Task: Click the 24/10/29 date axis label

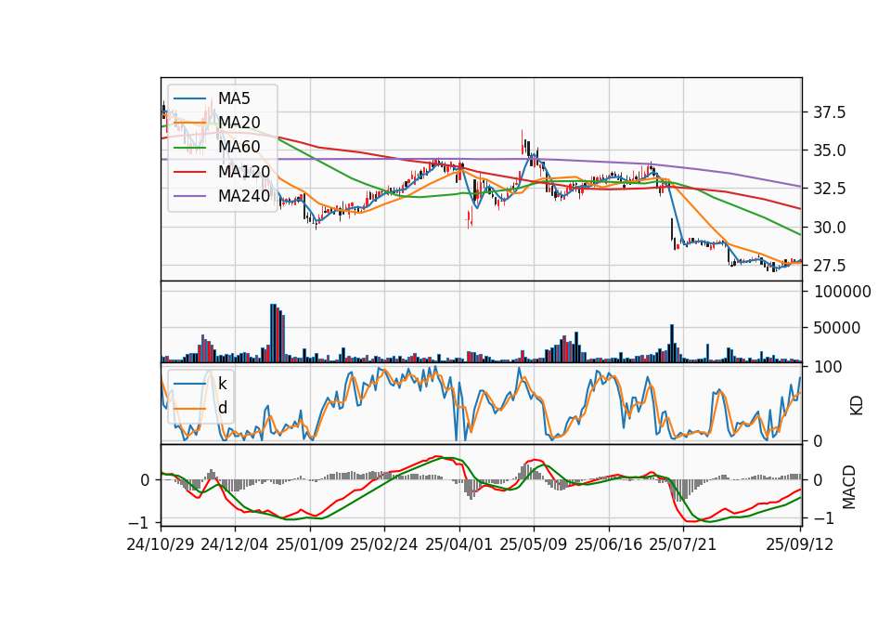Action: [x=161, y=544]
